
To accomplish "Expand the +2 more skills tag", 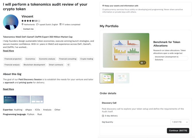I will point(68,65).
